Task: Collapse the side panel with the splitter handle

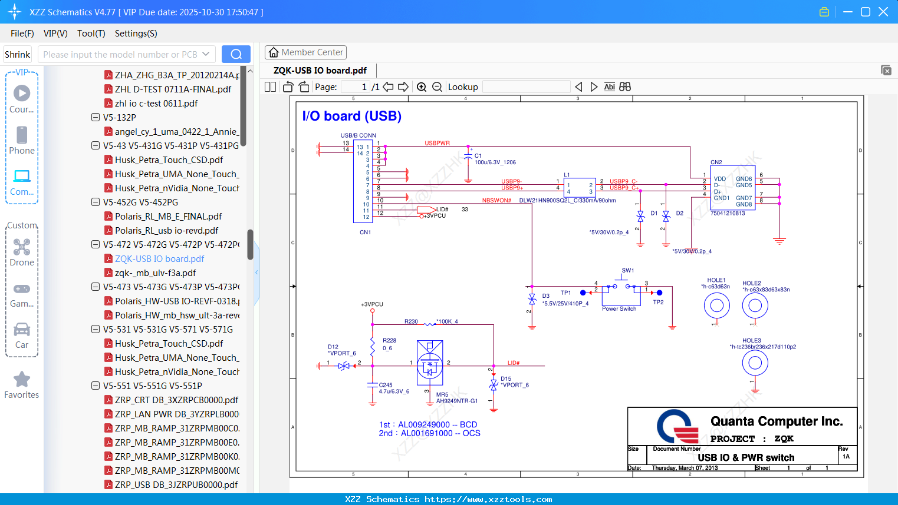Action: pos(256,273)
